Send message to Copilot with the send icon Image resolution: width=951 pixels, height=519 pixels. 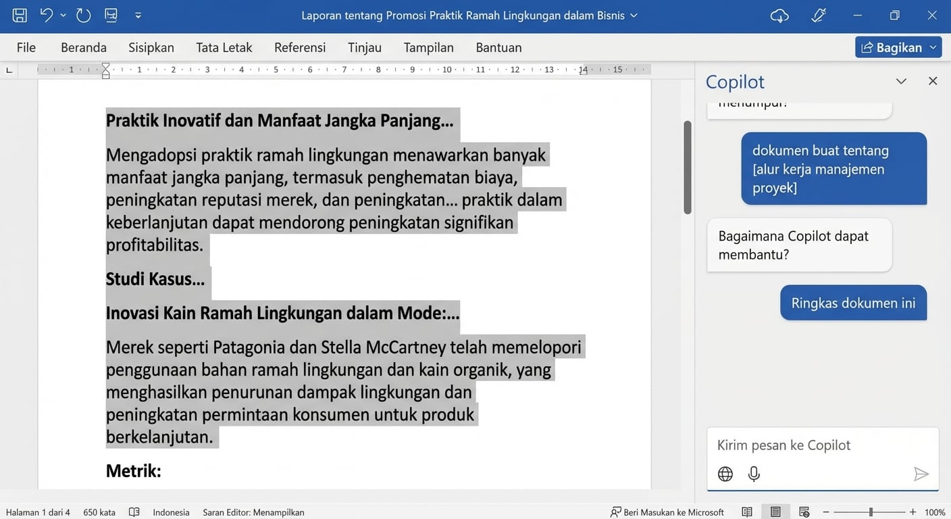pos(921,474)
